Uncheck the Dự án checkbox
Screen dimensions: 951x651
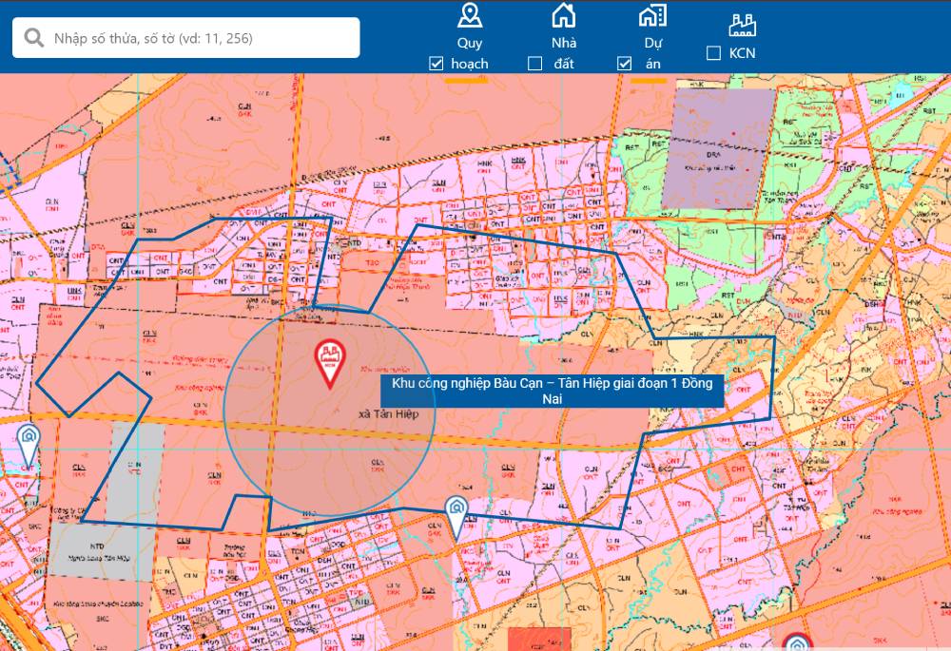(x=625, y=64)
